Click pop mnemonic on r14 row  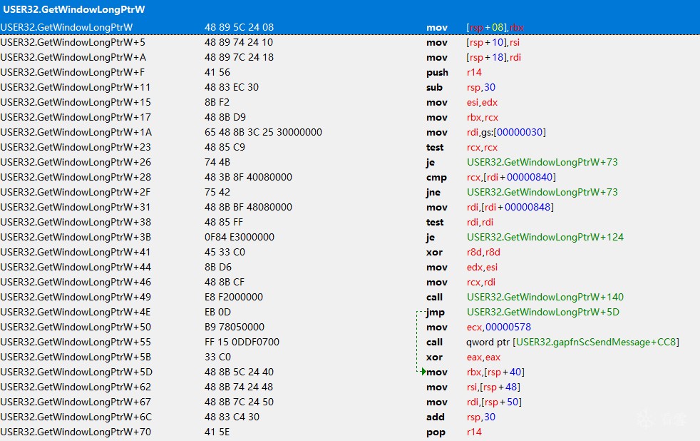tap(436, 432)
